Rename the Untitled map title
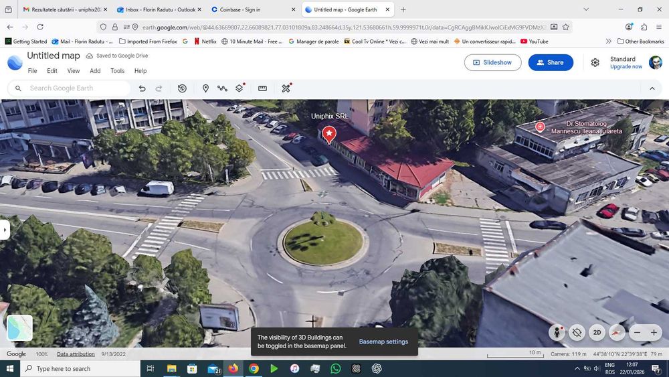The height and width of the screenshot is (377, 669). click(54, 56)
